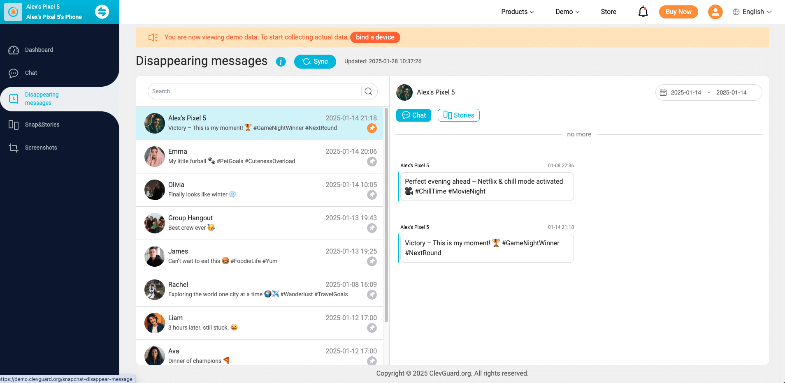Open the English language selector
Viewport: 785px width, 383px height.
752,12
